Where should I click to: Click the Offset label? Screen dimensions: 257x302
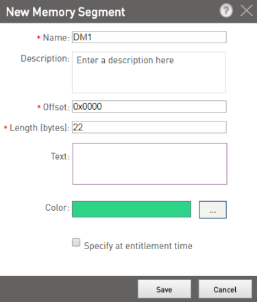56,107
